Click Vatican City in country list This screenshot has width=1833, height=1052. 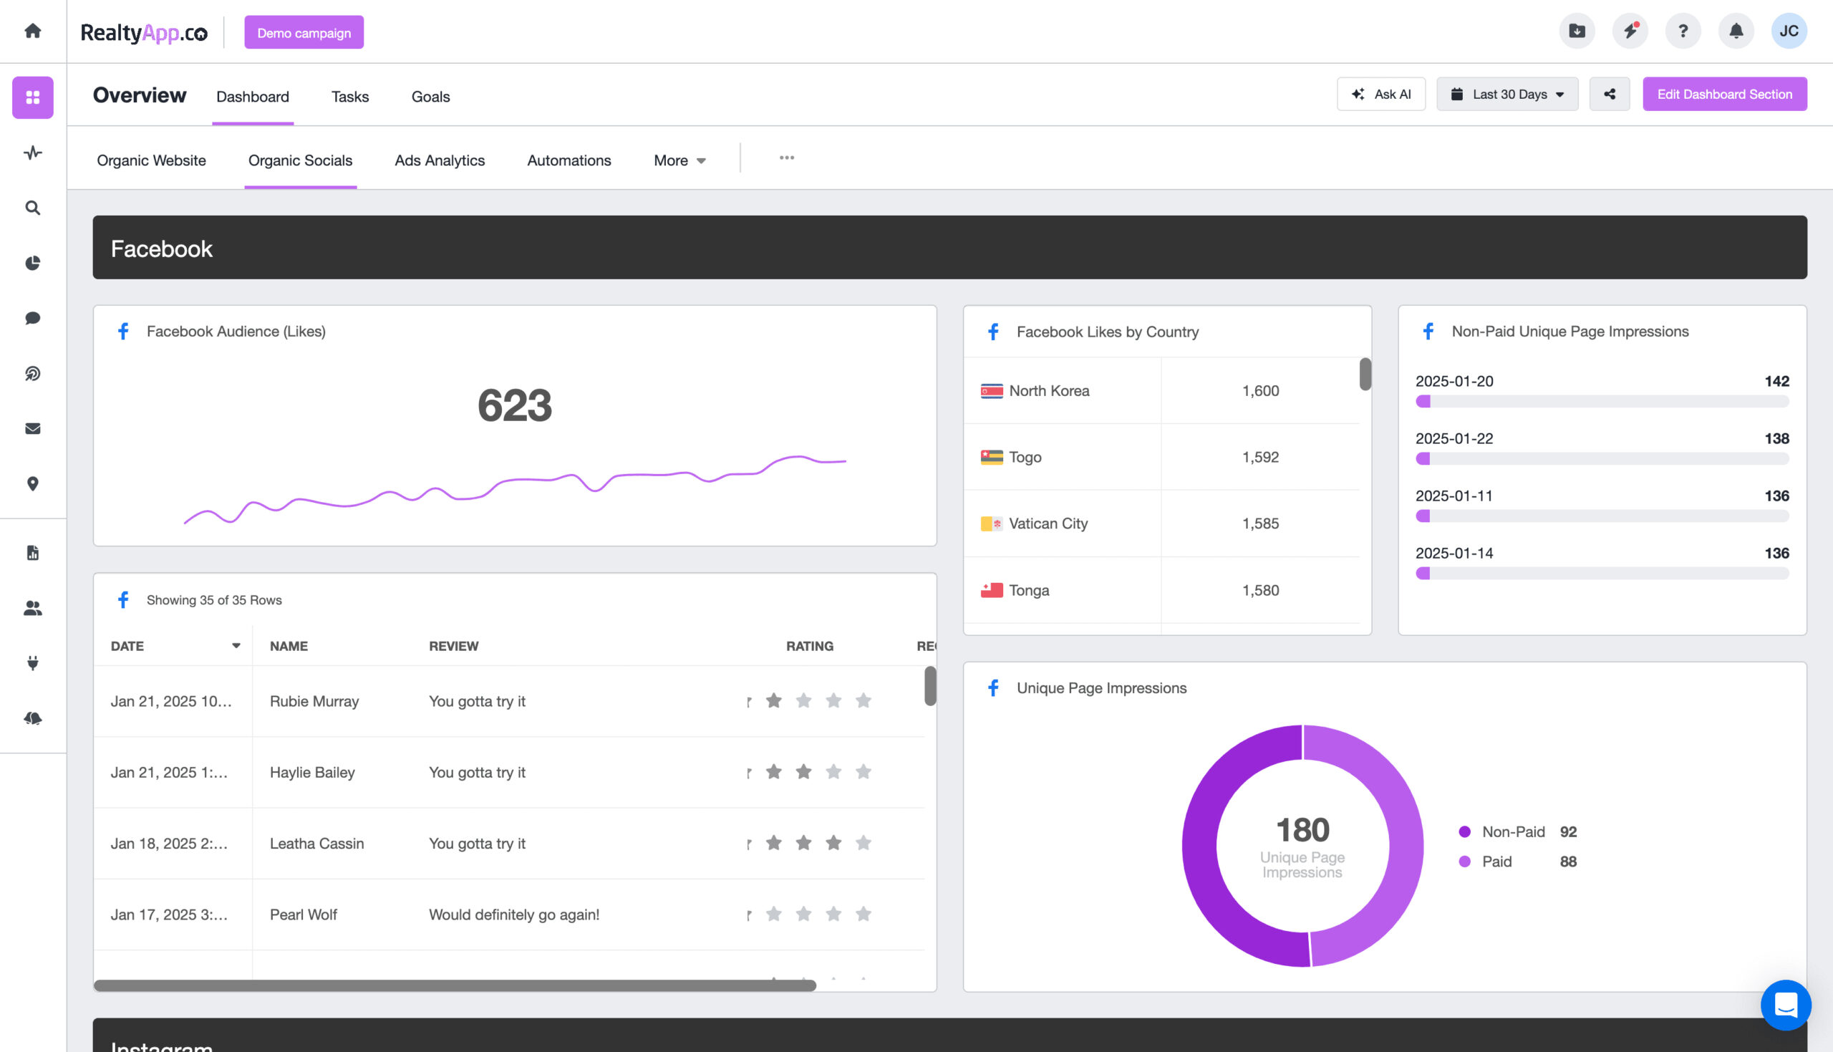click(1048, 523)
